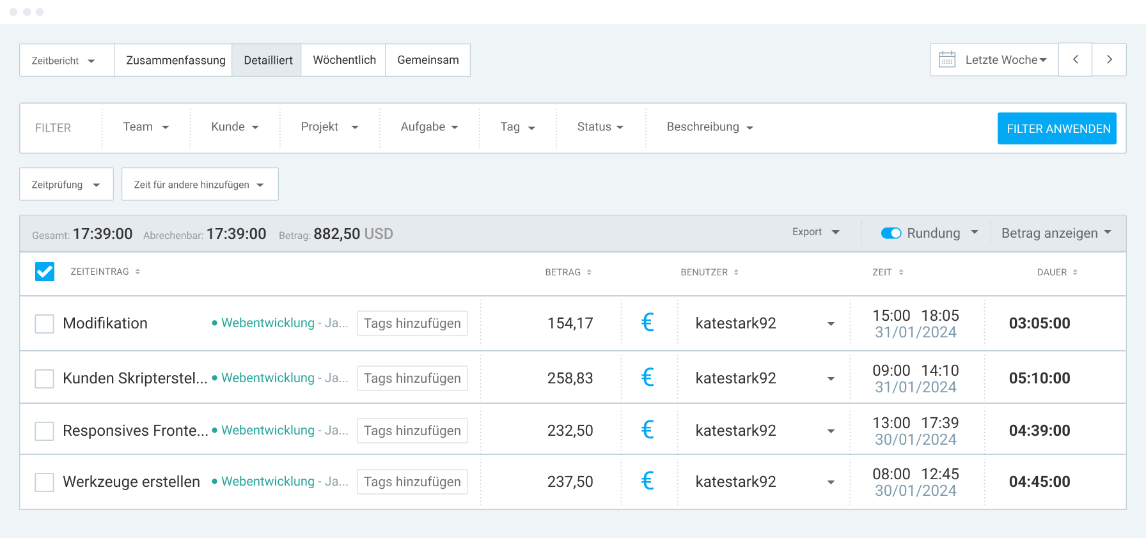Click euro billable icon in Werkzeuge erstellen row
This screenshot has height=538, width=1146.
(x=647, y=480)
